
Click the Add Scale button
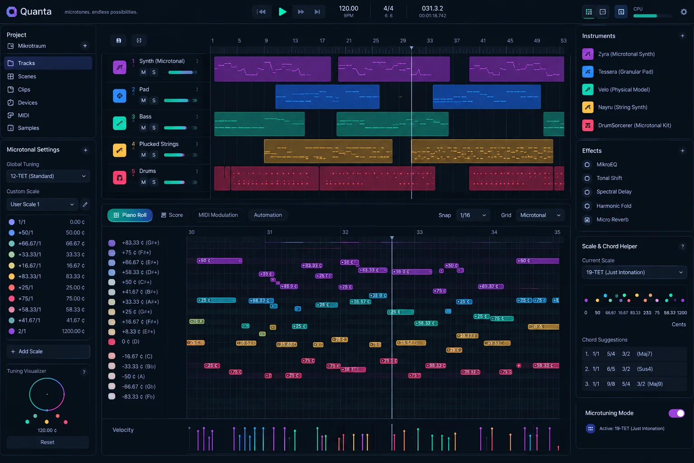pos(48,351)
